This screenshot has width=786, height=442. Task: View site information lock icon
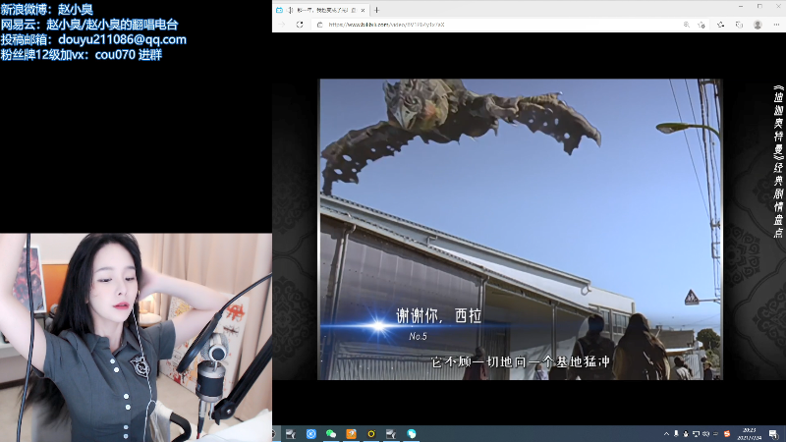point(319,25)
